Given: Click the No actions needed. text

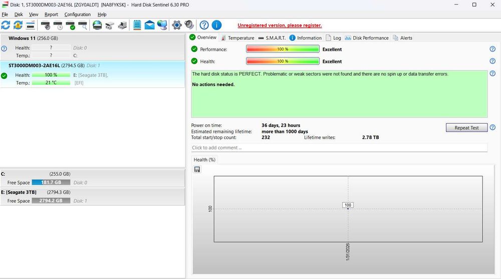Looking at the screenshot, I should 213,84.
